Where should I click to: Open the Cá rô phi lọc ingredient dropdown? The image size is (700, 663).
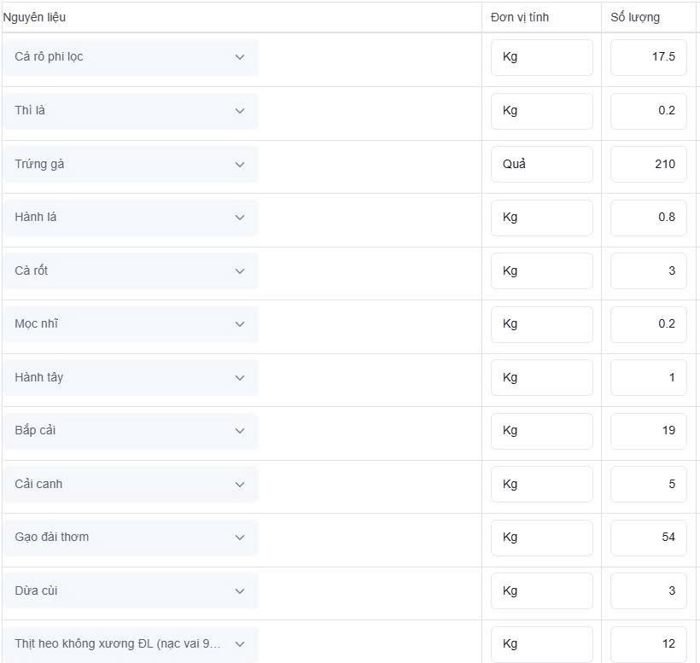pos(131,57)
